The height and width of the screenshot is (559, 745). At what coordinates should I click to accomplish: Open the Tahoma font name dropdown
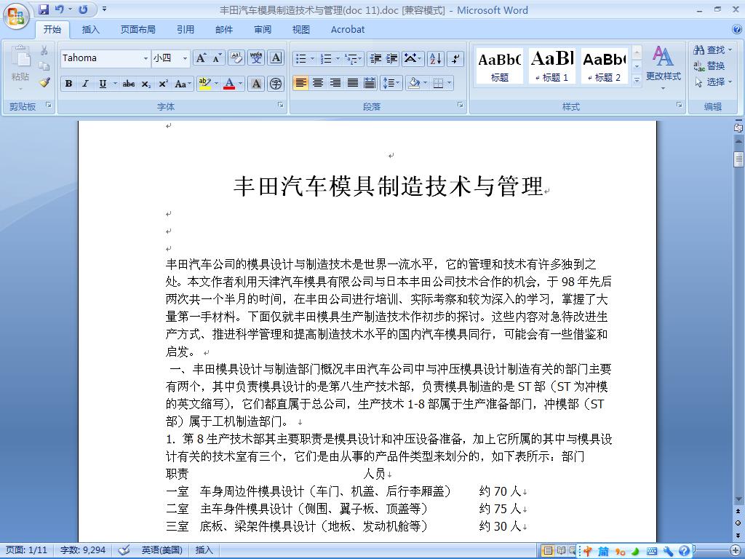pos(146,58)
